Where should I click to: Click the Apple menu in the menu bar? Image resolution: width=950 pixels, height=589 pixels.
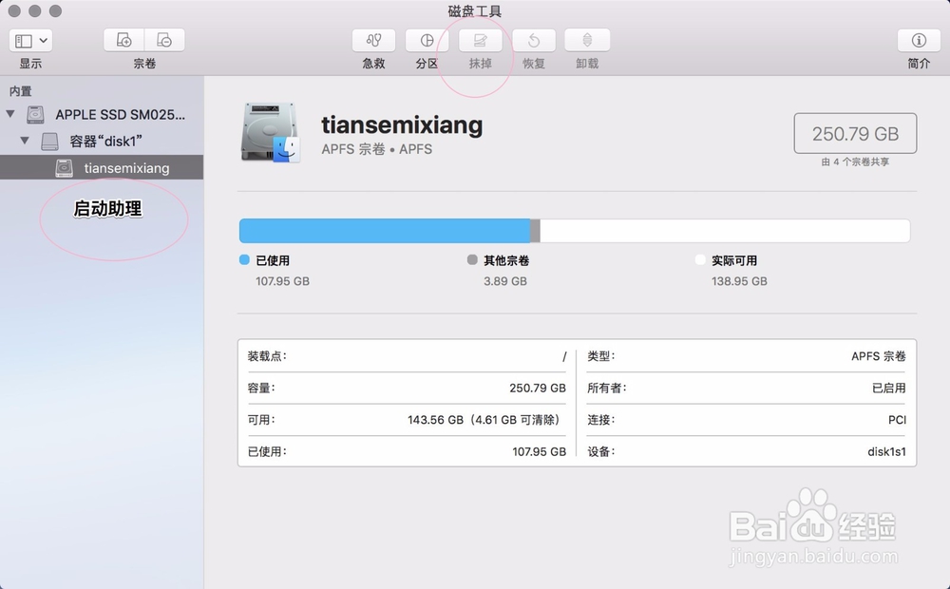[x=11, y=11]
